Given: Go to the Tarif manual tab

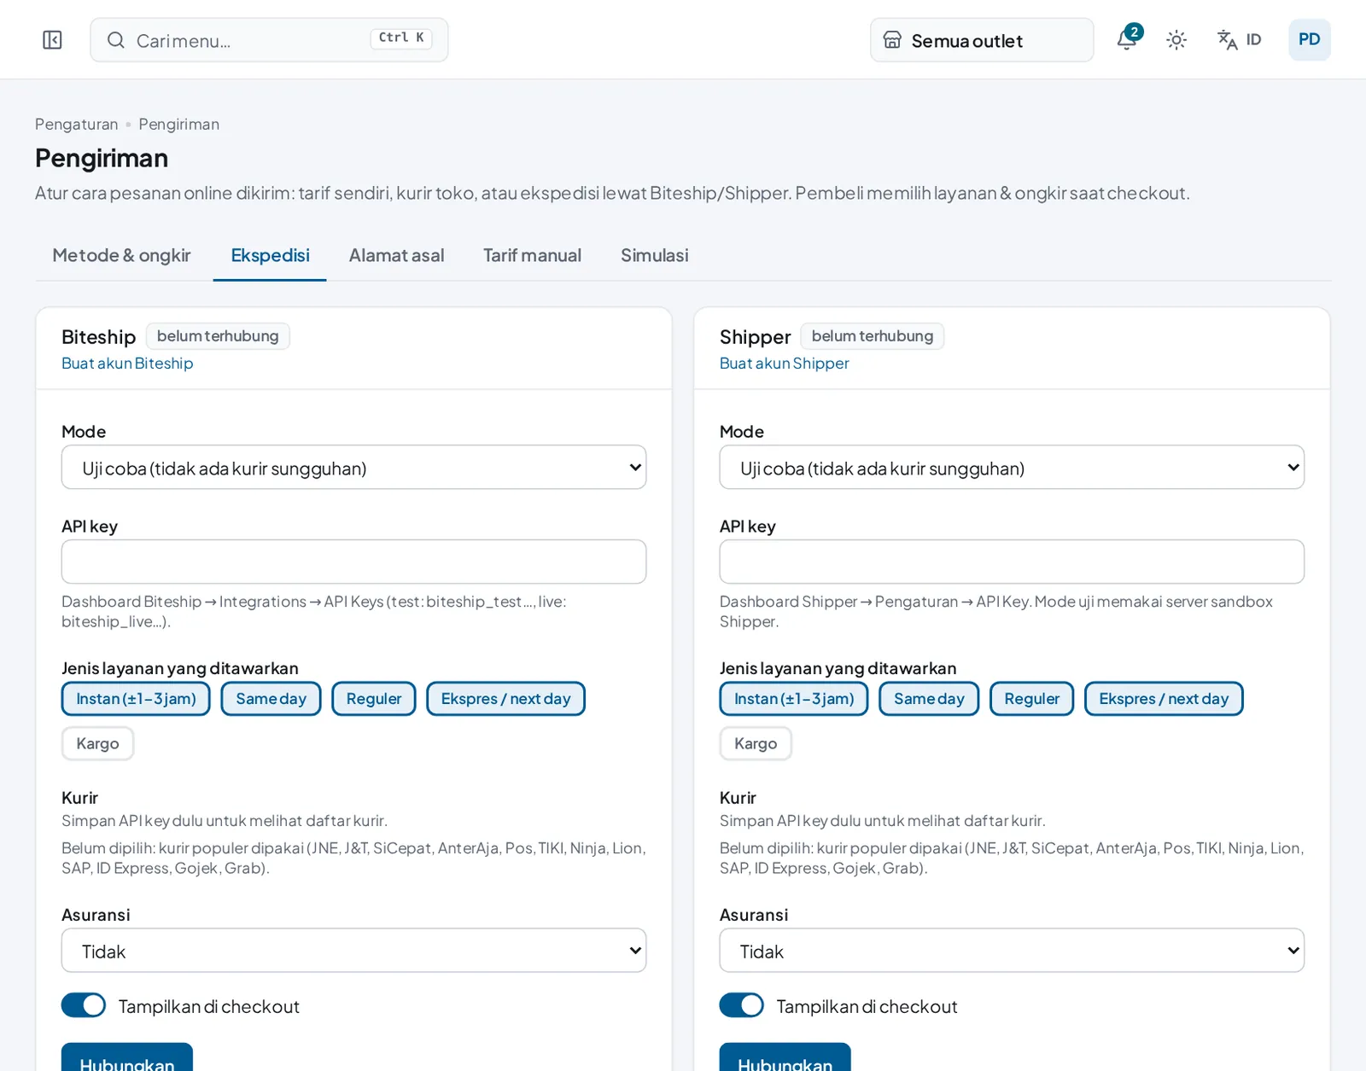Looking at the screenshot, I should (532, 255).
